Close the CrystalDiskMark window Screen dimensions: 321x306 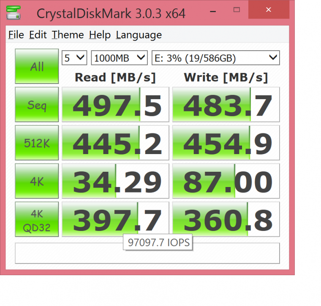click(x=269, y=10)
